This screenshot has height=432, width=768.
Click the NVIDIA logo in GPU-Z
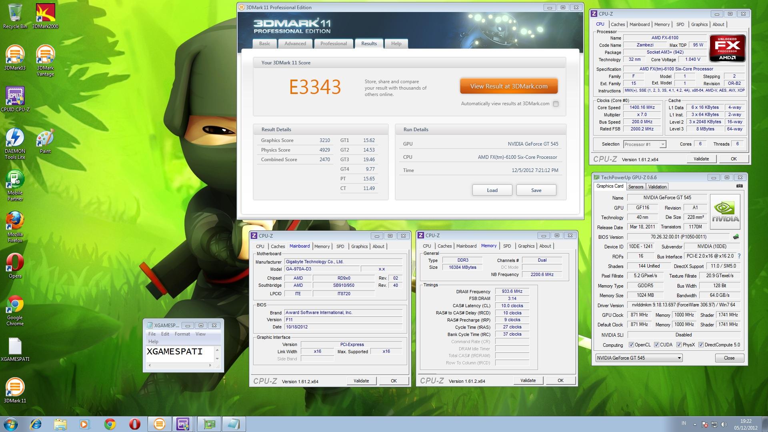click(725, 212)
